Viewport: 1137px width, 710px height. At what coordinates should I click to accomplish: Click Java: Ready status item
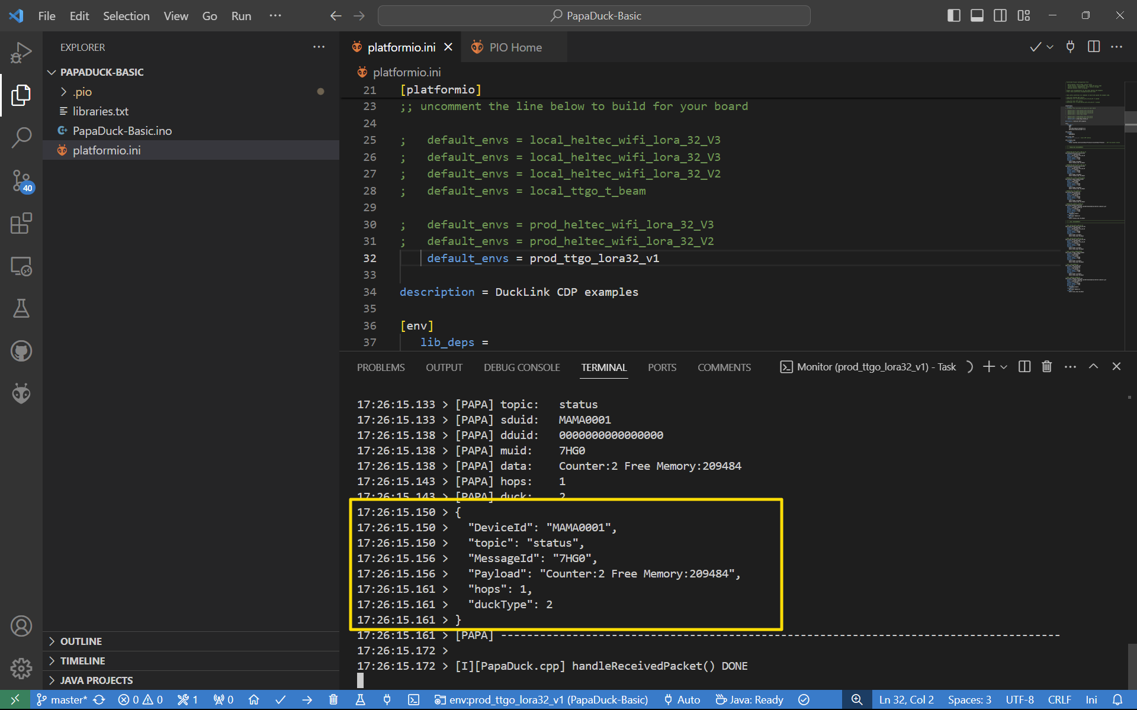pyautogui.click(x=750, y=700)
